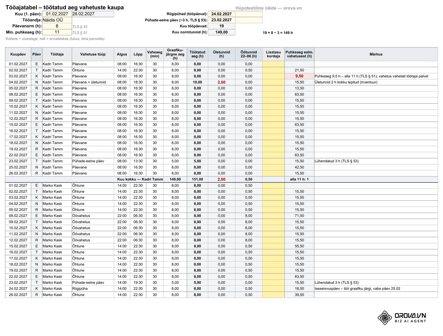Select the Min. puhkeaeg value 11 cell

click(x=57, y=32)
